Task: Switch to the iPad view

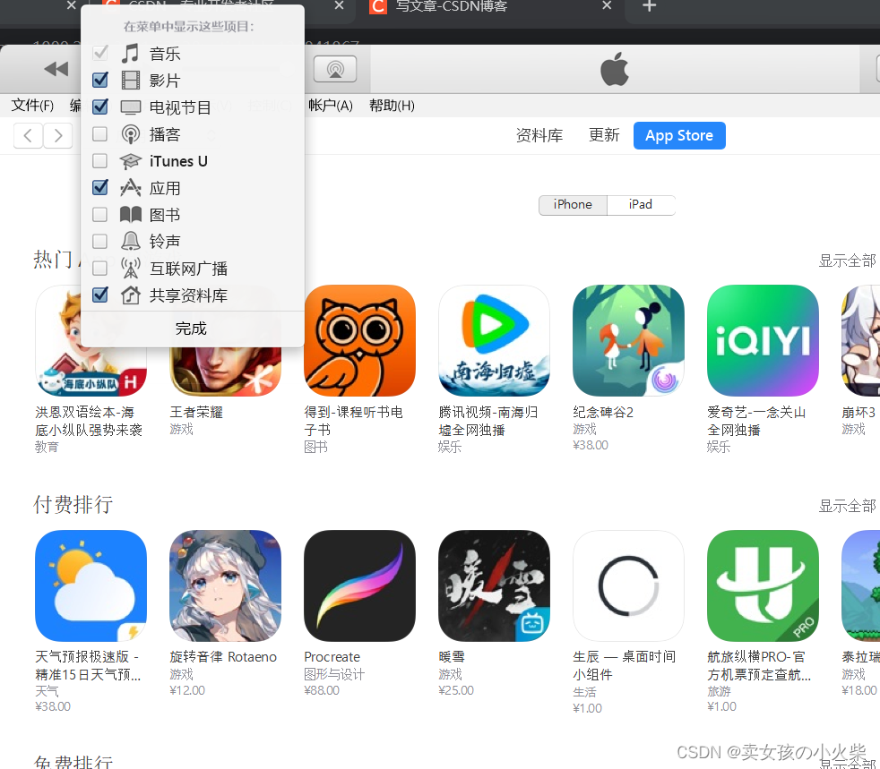Action: coord(641,204)
